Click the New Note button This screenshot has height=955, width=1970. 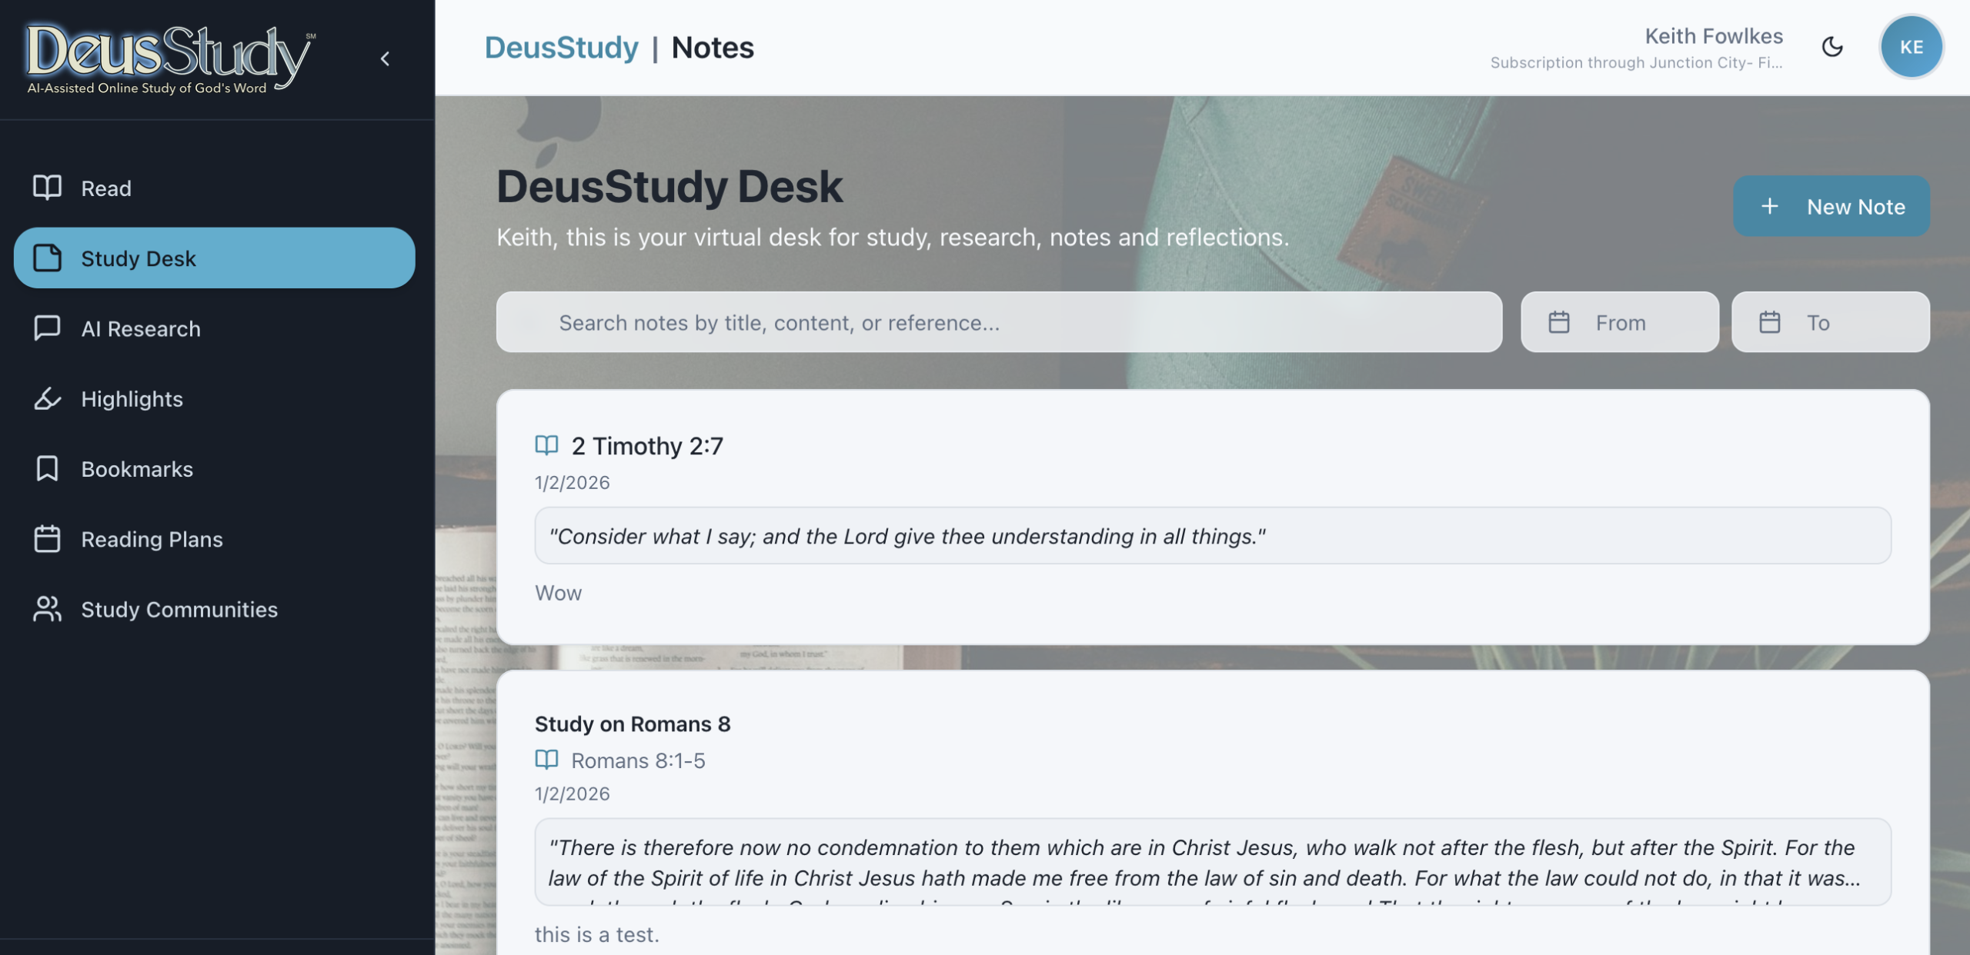tap(1831, 206)
